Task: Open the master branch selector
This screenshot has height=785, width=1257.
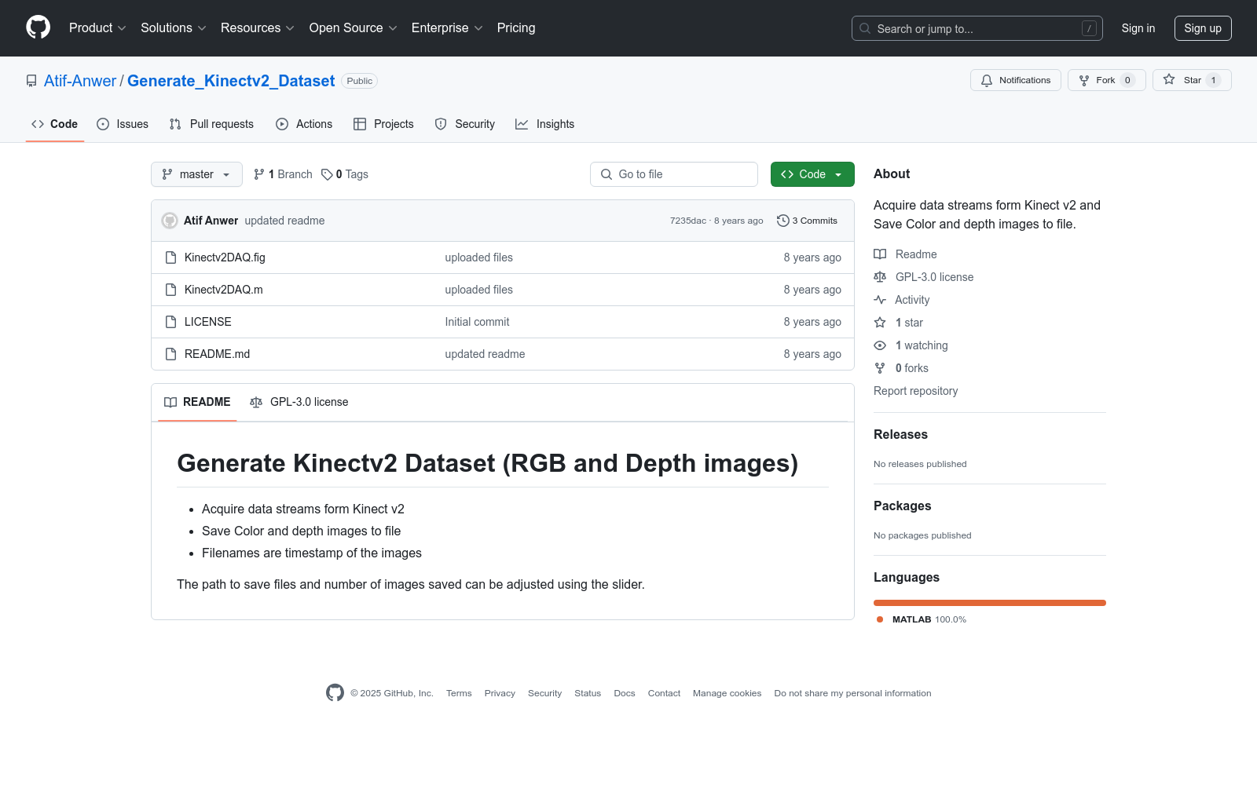Action: pyautogui.click(x=196, y=174)
